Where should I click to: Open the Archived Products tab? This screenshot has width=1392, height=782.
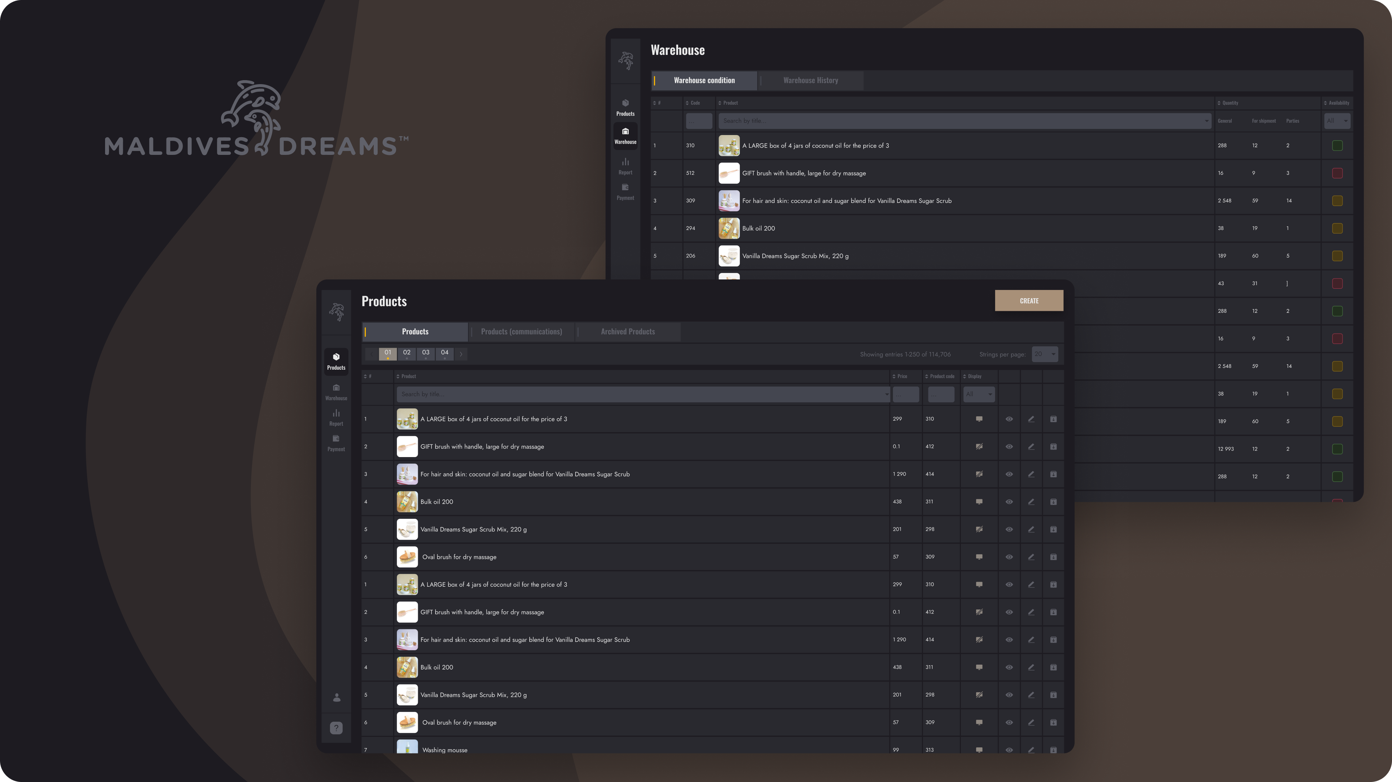[x=627, y=332]
